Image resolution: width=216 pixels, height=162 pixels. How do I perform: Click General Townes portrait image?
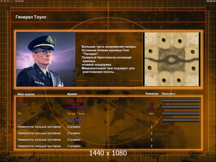point(46,59)
